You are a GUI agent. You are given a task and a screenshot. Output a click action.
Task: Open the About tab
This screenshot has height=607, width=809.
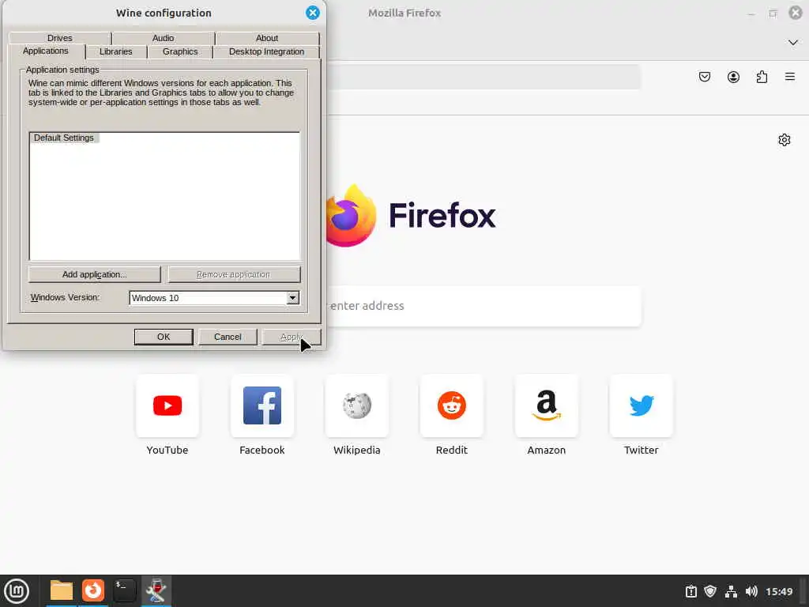click(x=267, y=38)
